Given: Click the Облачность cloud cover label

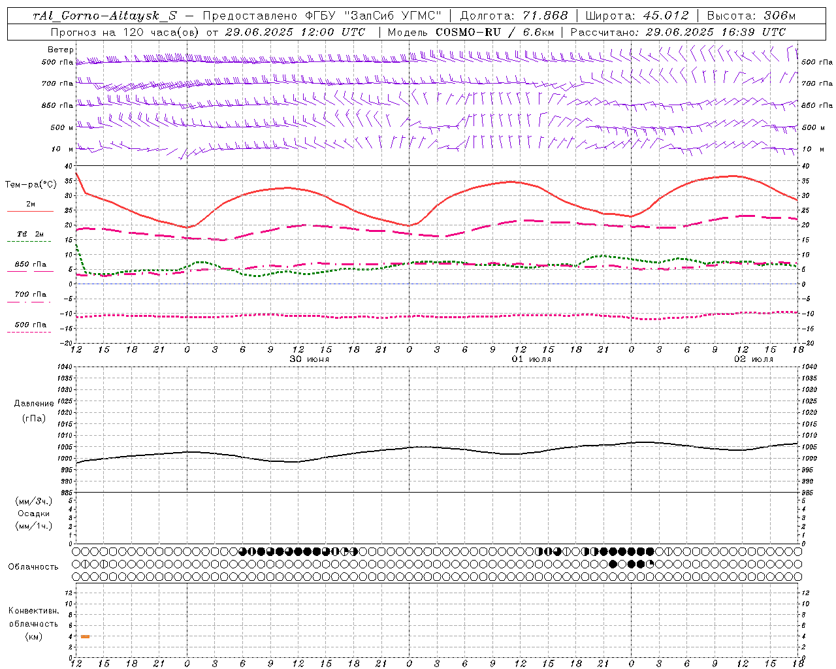Looking at the screenshot, I should point(33,567).
